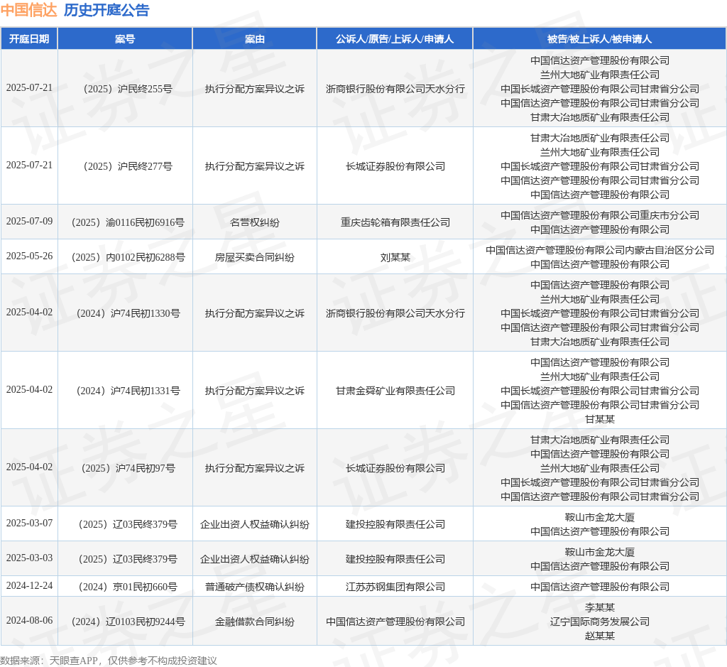Click defendant 李某某
This screenshot has width=727, height=667.
[x=599, y=607]
